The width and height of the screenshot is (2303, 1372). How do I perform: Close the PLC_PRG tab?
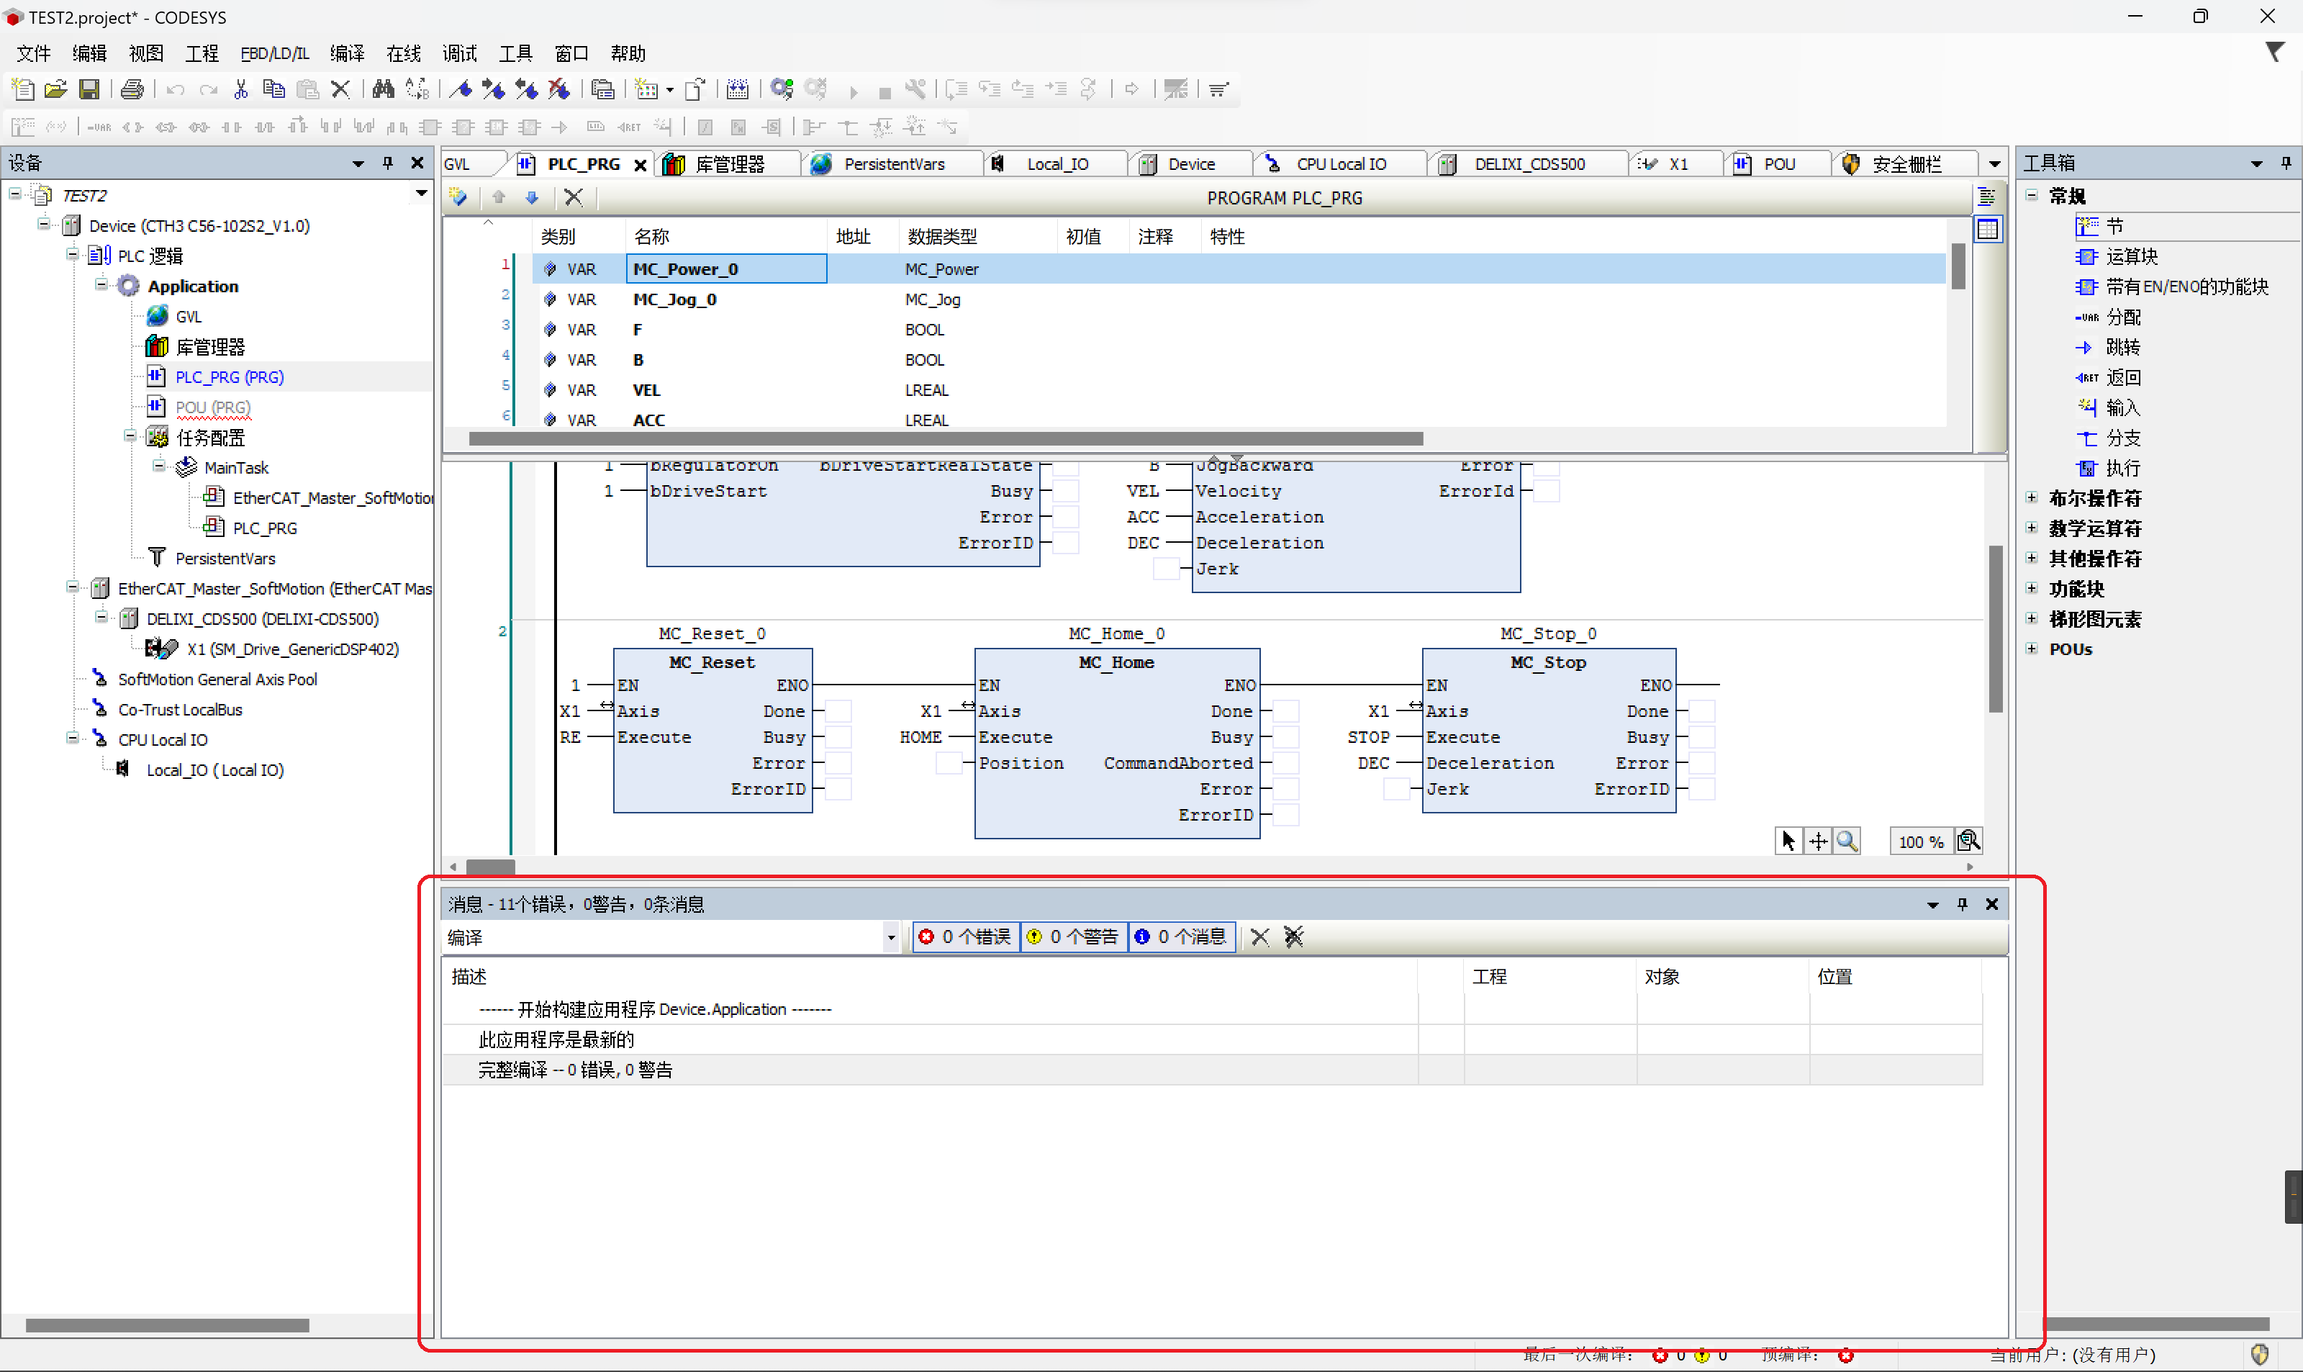tap(640, 166)
